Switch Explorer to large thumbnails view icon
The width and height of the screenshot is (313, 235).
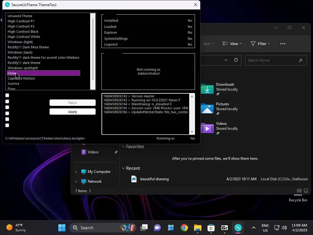(x=306, y=191)
